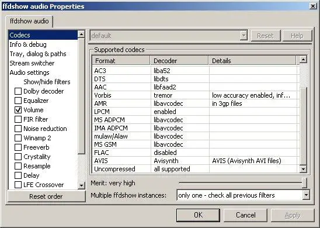Click the left list scroll-down arrow

tap(81, 185)
